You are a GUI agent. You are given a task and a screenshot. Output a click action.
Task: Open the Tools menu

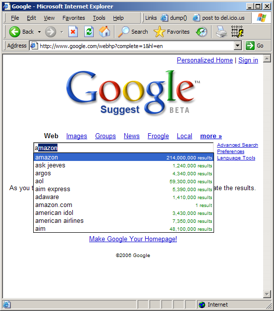point(99,18)
